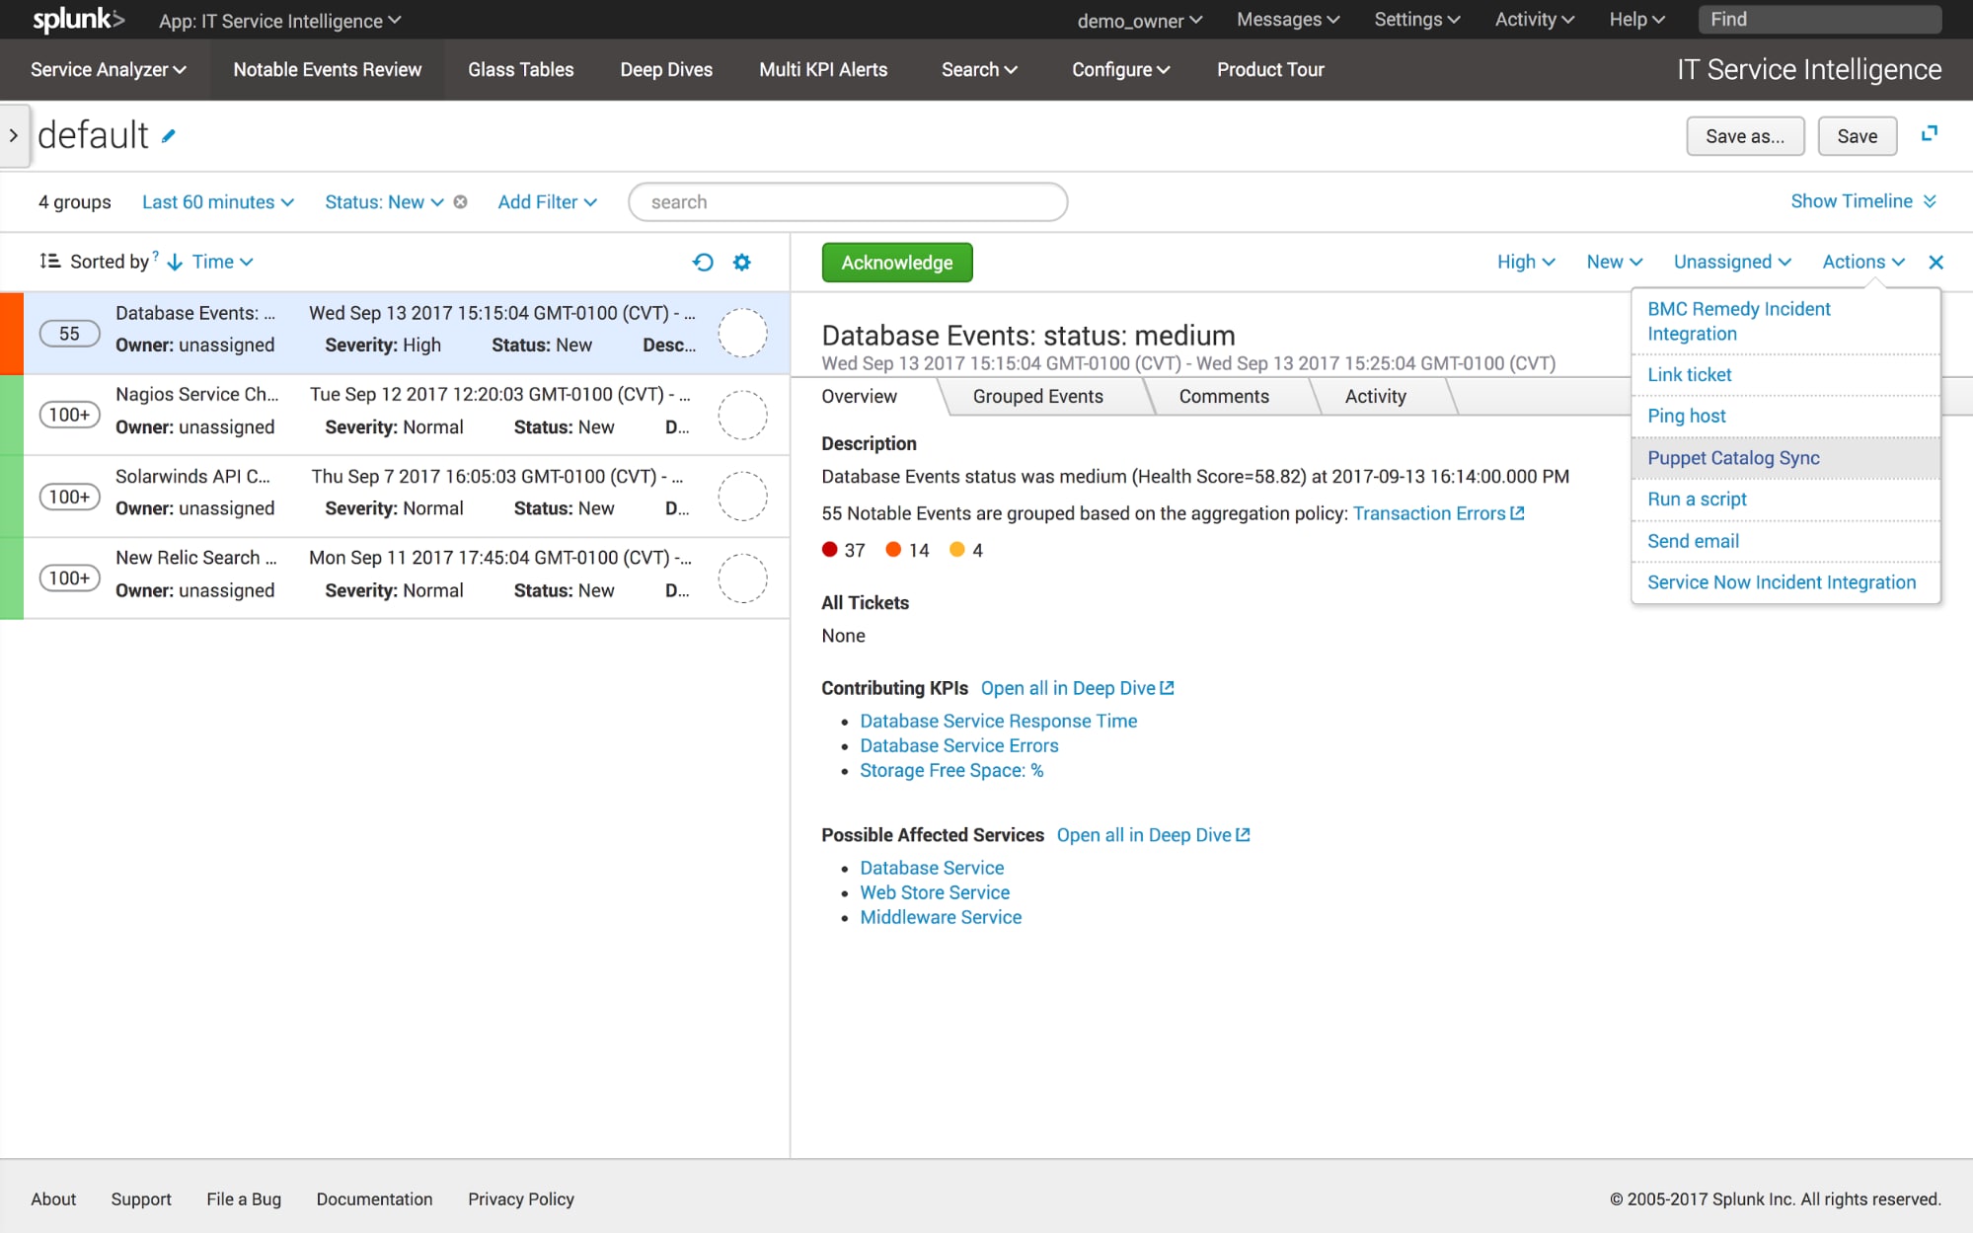Open Deep Dives

[666, 69]
